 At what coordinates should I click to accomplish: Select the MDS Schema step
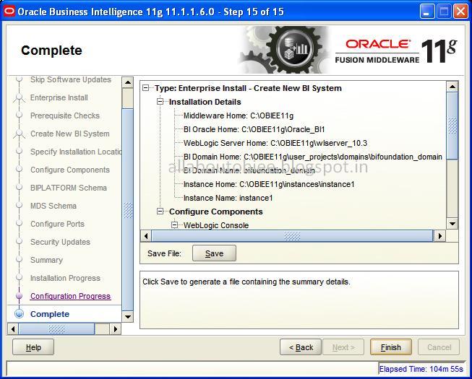point(53,206)
